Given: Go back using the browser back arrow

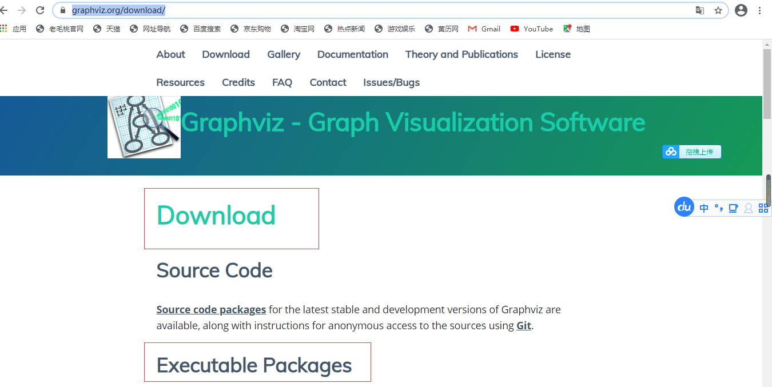Looking at the screenshot, I should pos(5,10).
